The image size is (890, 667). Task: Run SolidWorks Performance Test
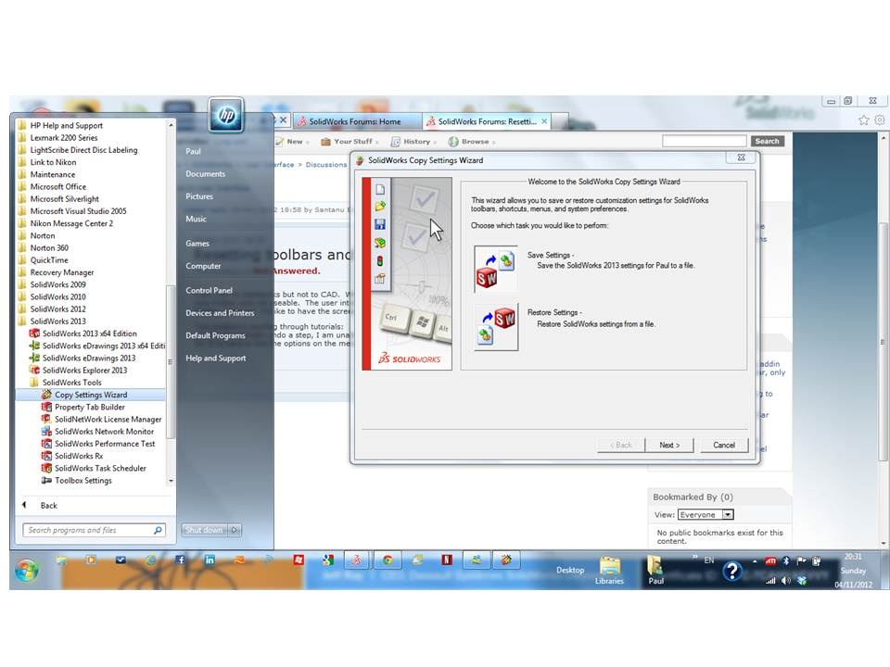click(x=98, y=444)
